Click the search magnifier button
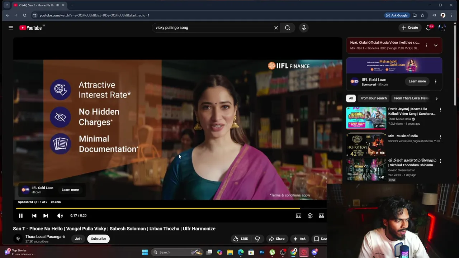 pos(288,28)
